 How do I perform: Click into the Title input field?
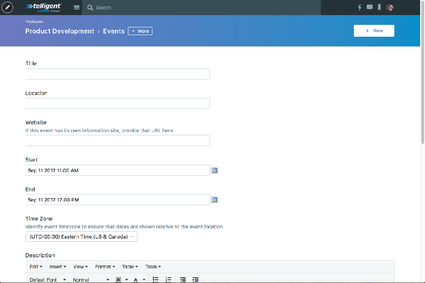(118, 74)
